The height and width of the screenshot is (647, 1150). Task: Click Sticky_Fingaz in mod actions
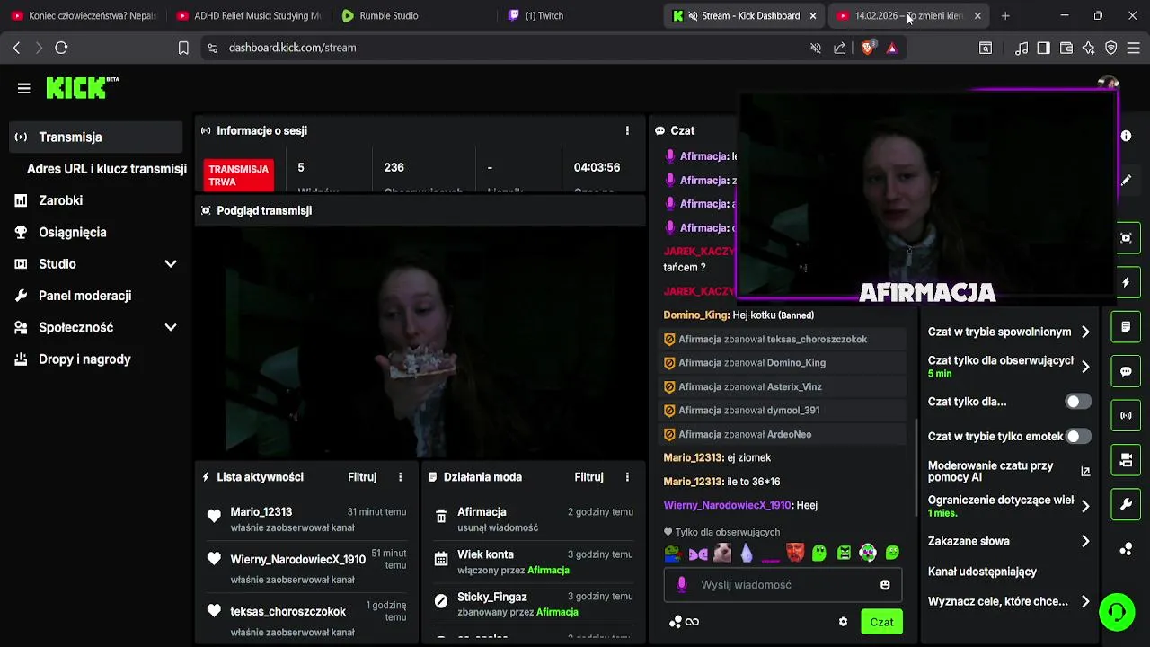(x=492, y=597)
